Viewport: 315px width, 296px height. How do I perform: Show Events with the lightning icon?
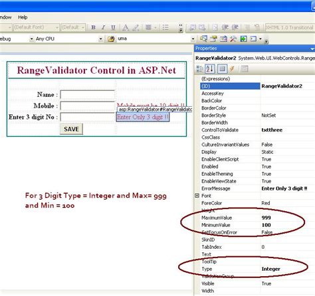tap(232, 69)
